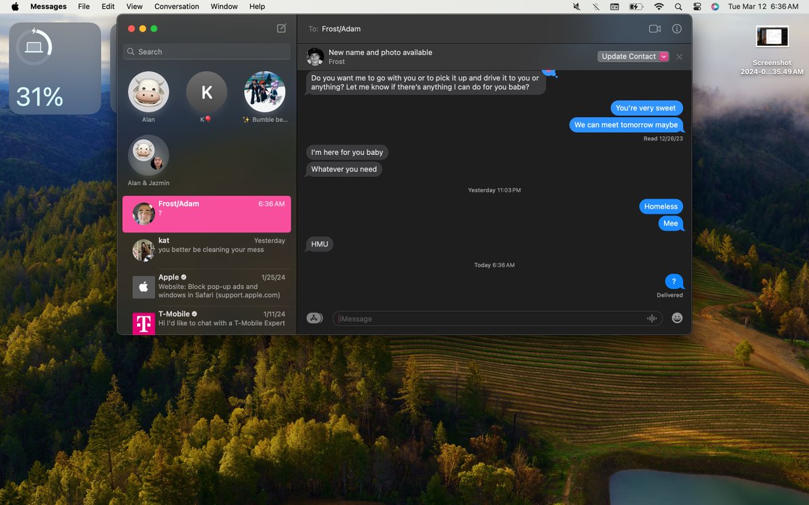Open the Messages menu
The image size is (809, 505).
pyautogui.click(x=49, y=7)
